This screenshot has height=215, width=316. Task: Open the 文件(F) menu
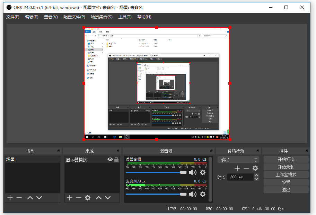[x=13, y=17]
